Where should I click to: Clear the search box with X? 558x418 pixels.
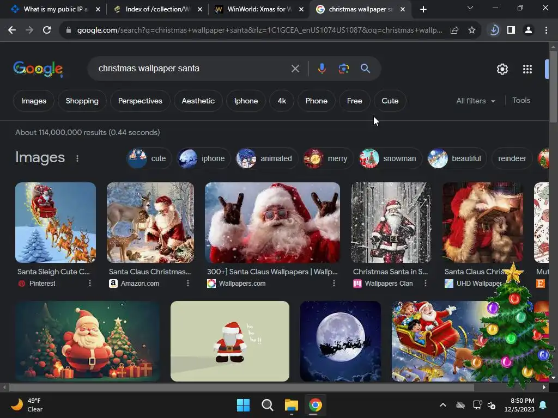(x=295, y=69)
